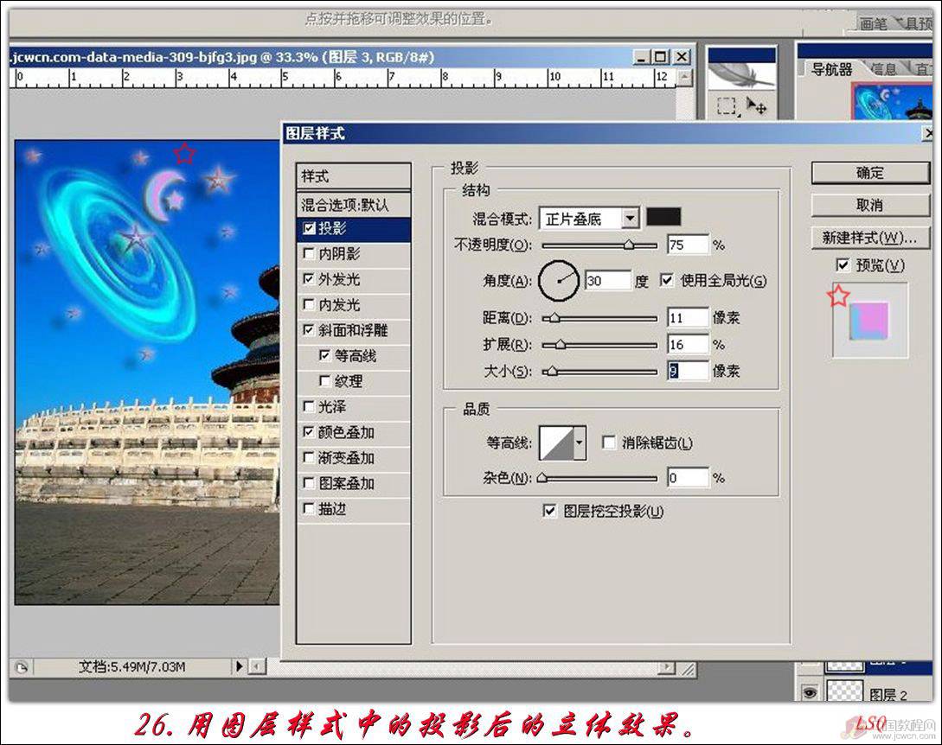
Task: Click the 扩展 value field
Action: [688, 344]
